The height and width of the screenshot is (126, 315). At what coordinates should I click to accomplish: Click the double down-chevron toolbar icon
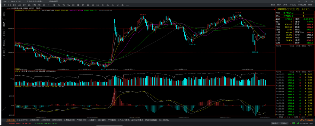pyautogui.click(x=118, y=5)
